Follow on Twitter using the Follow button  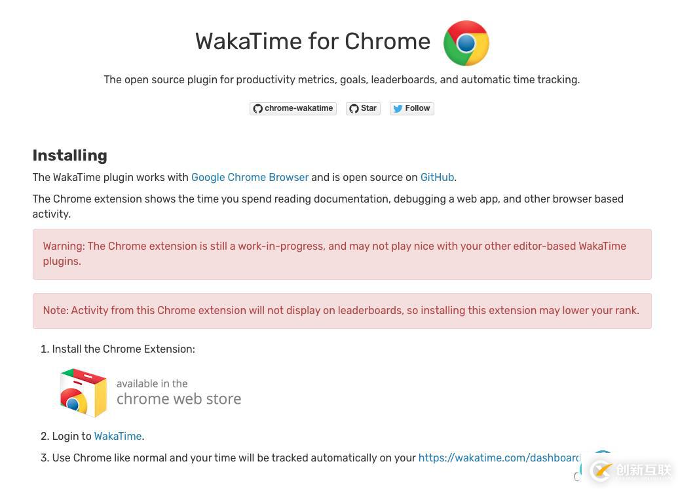411,108
